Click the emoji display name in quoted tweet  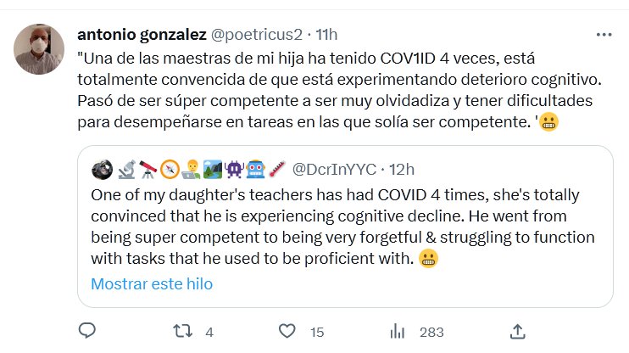(197, 169)
